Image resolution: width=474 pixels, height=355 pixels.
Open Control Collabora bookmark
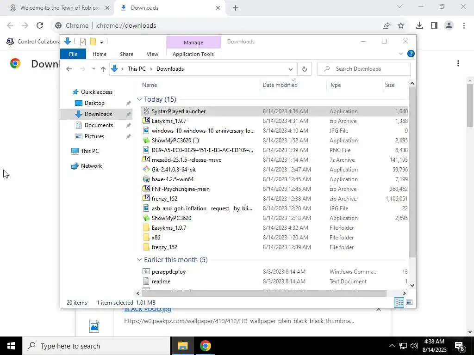point(33,41)
